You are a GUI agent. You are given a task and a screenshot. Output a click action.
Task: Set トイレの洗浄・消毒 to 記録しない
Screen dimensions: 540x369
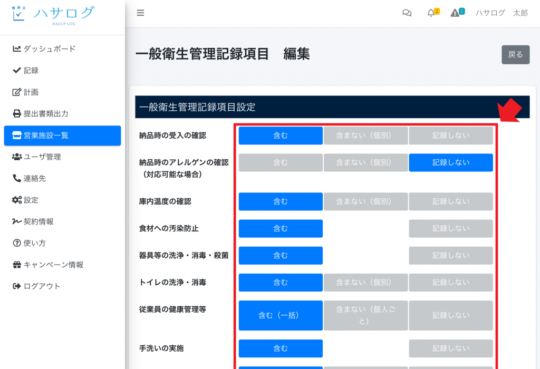point(451,283)
